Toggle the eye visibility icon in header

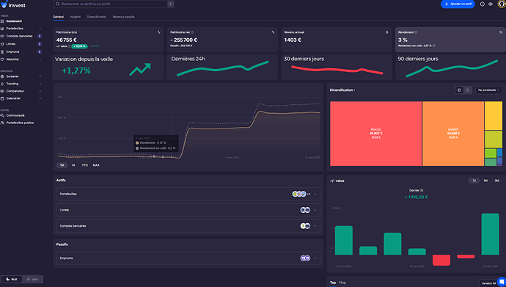[x=491, y=4]
